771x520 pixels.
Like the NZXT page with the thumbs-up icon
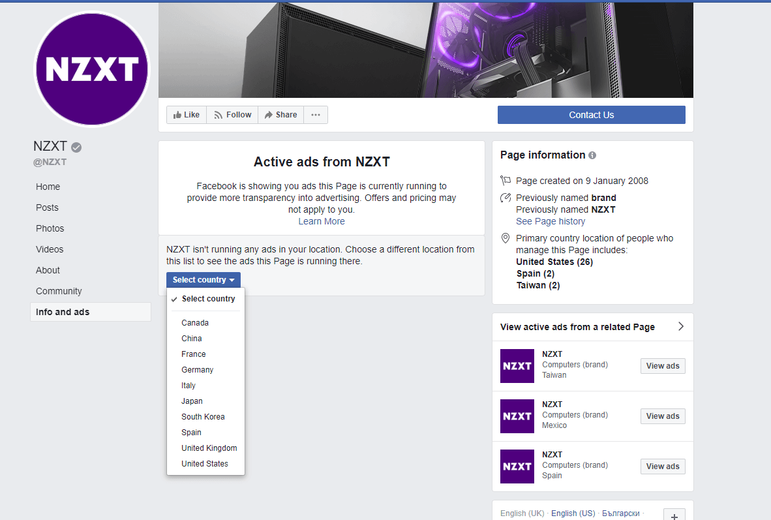(x=177, y=114)
